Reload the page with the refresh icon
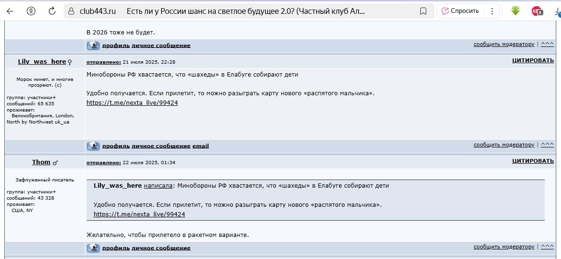The height and width of the screenshot is (259, 561). point(52,11)
